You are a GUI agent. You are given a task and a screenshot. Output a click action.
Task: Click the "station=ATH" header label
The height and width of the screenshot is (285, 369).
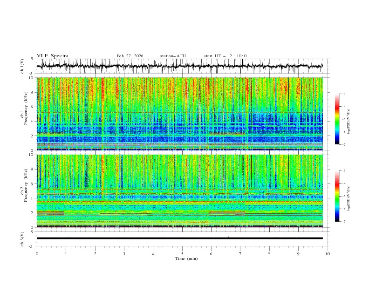click(x=173, y=56)
